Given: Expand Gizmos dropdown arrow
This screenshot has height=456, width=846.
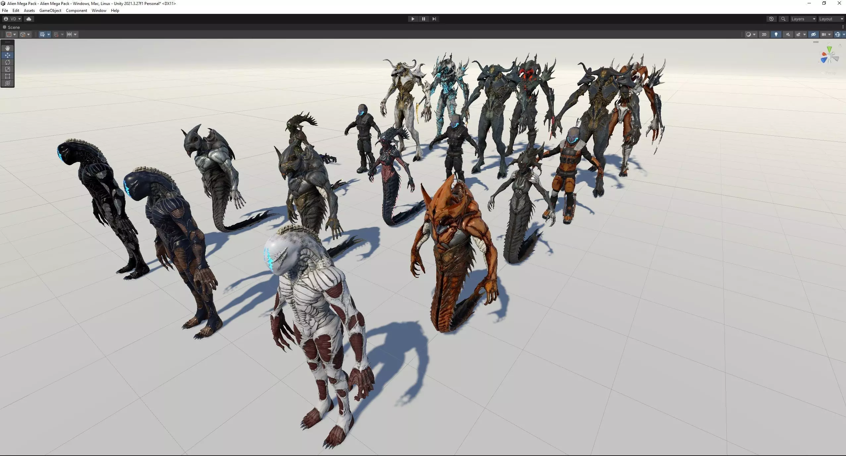Looking at the screenshot, I should (844, 34).
